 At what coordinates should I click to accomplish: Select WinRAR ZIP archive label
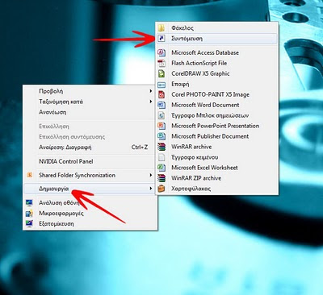[x=196, y=178]
